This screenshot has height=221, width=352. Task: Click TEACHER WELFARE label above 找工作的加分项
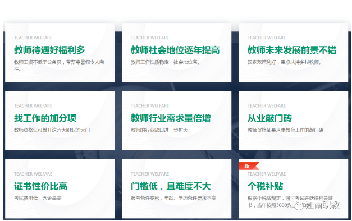point(33,105)
